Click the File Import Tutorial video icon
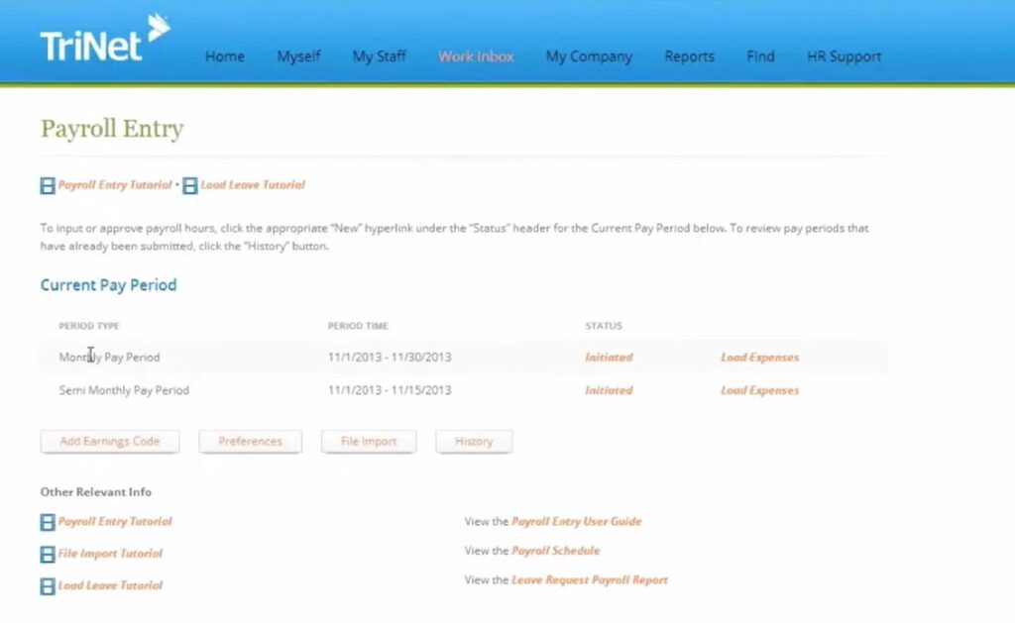Screen dimensions: 1015x623 [47, 554]
